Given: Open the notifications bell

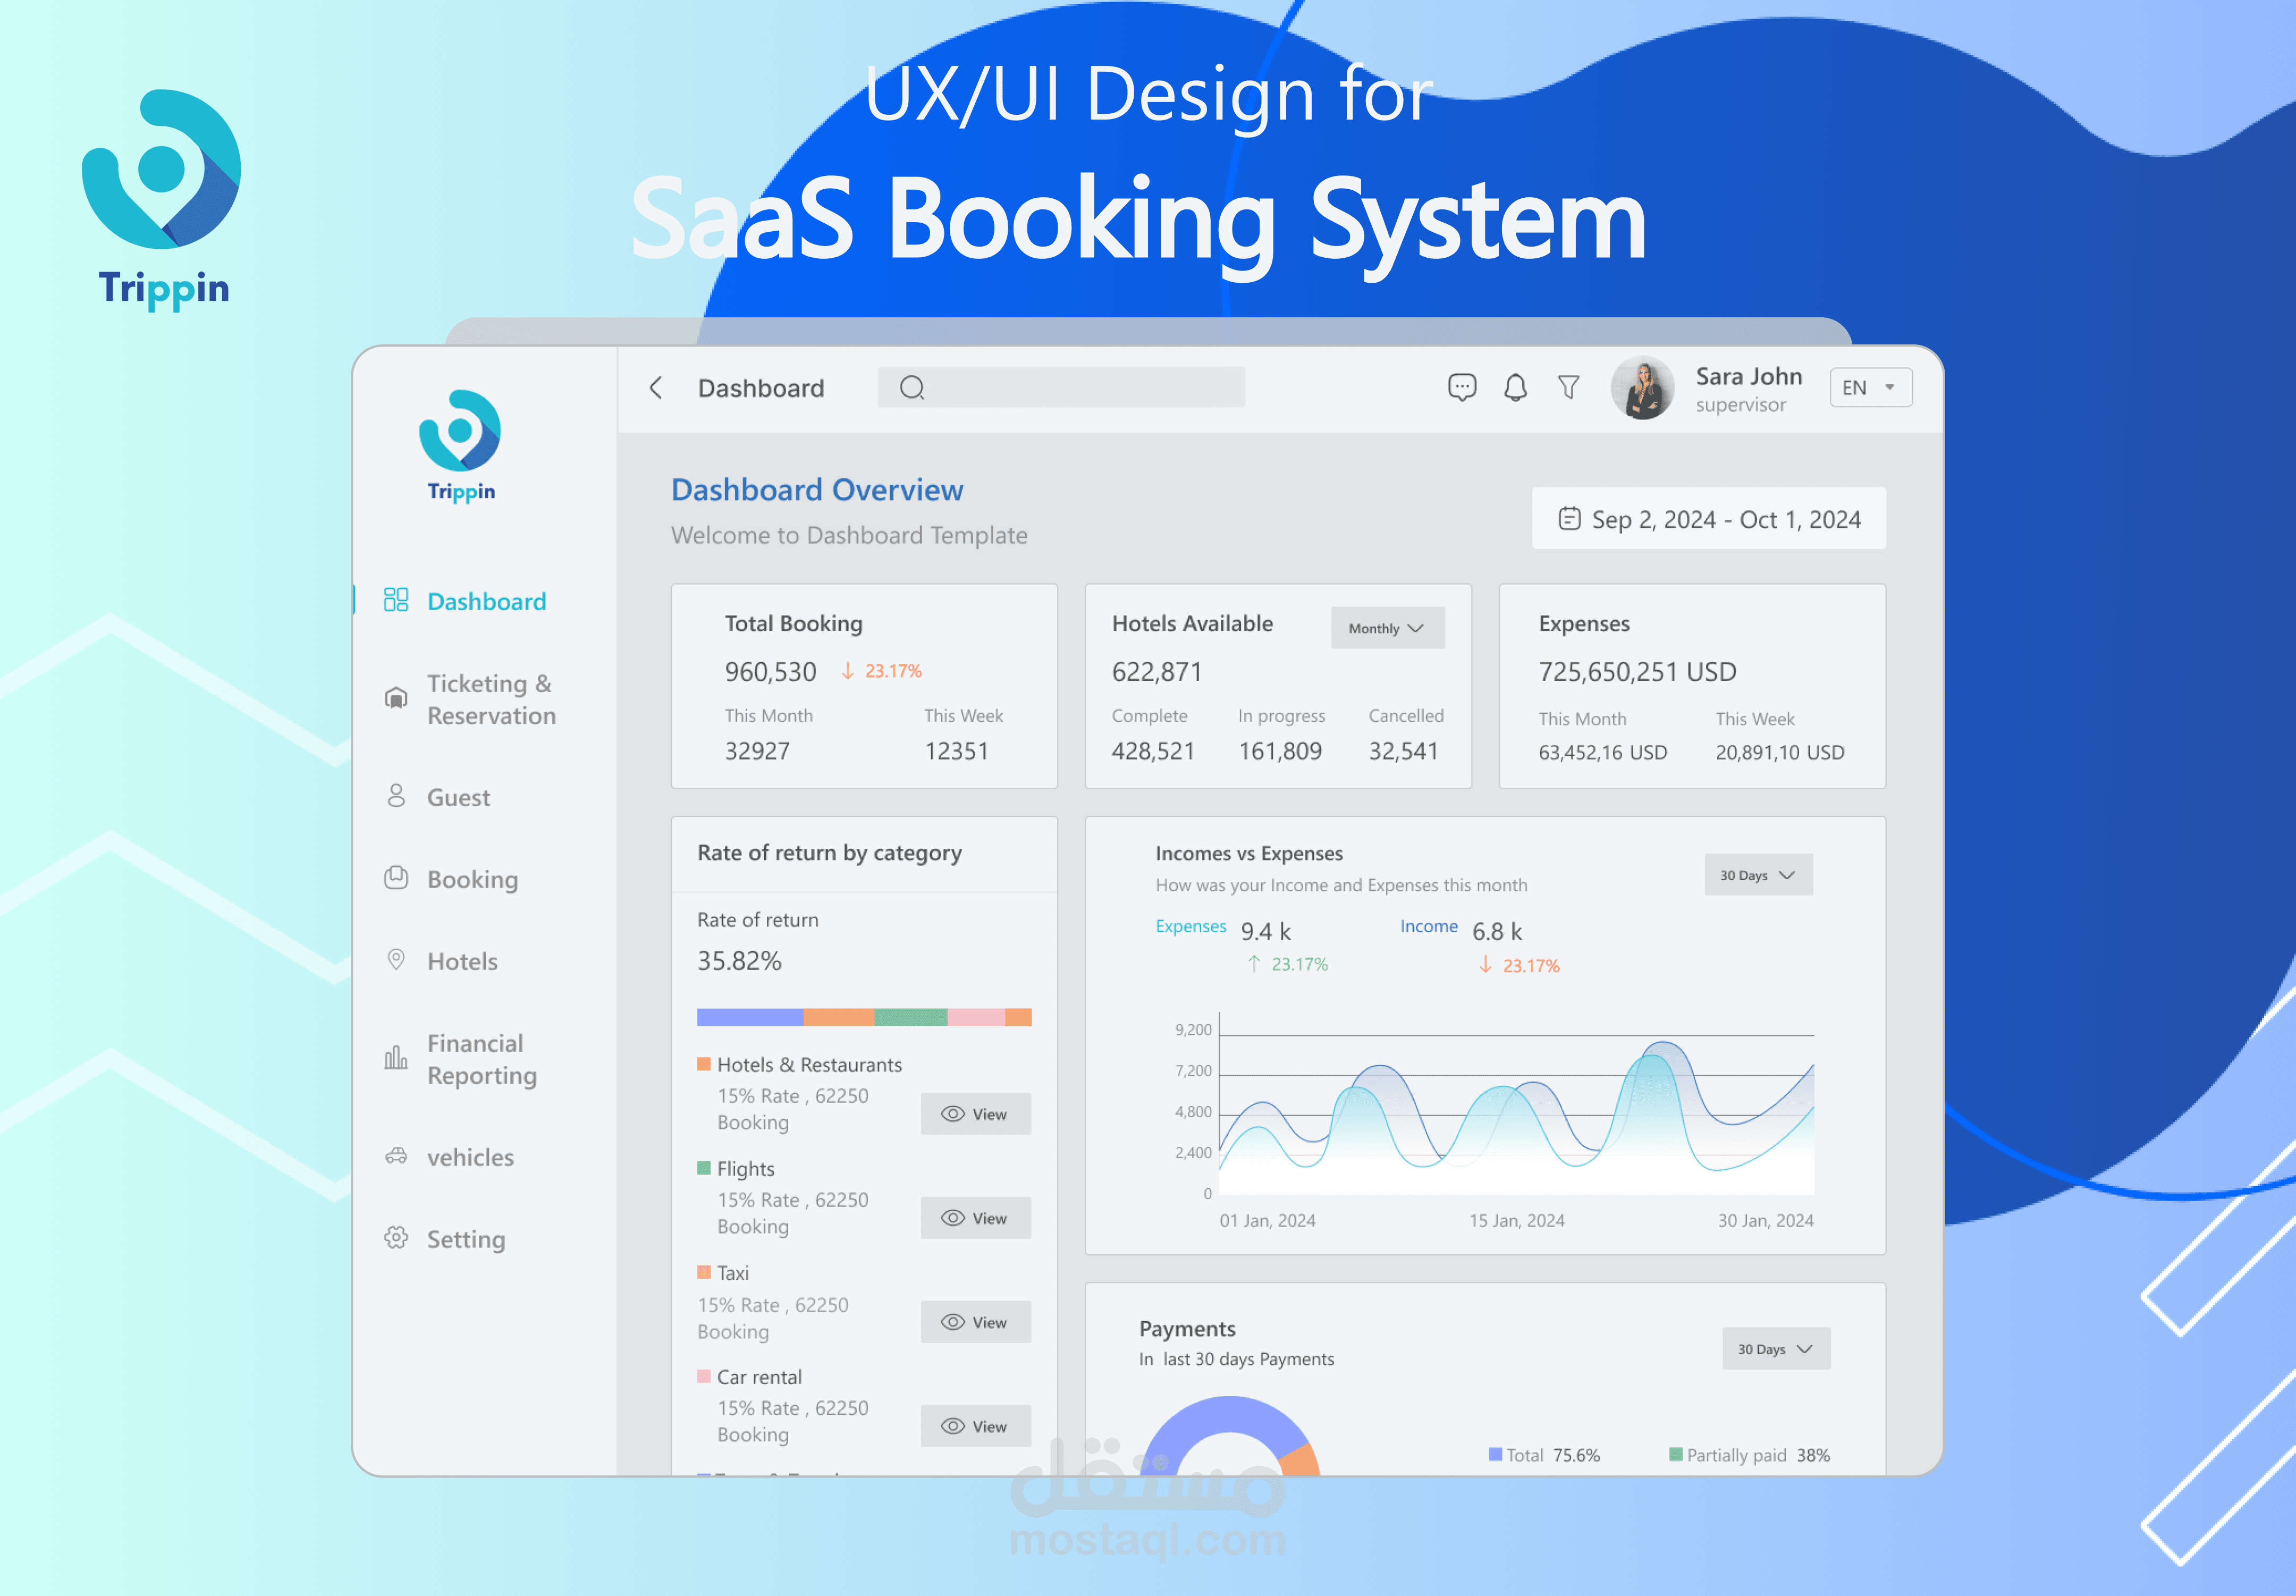Looking at the screenshot, I should (x=1515, y=387).
